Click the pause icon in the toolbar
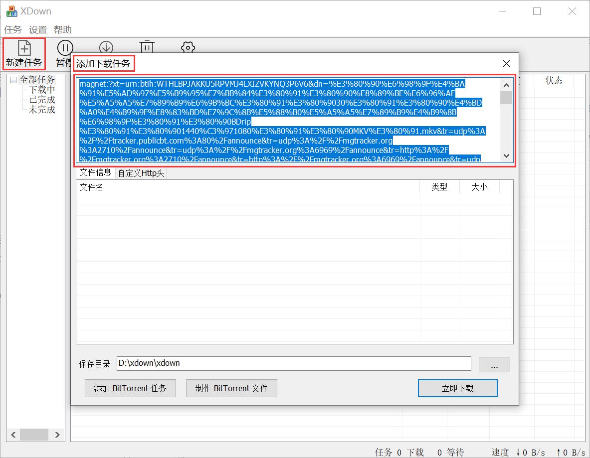590x458 pixels. pos(65,48)
